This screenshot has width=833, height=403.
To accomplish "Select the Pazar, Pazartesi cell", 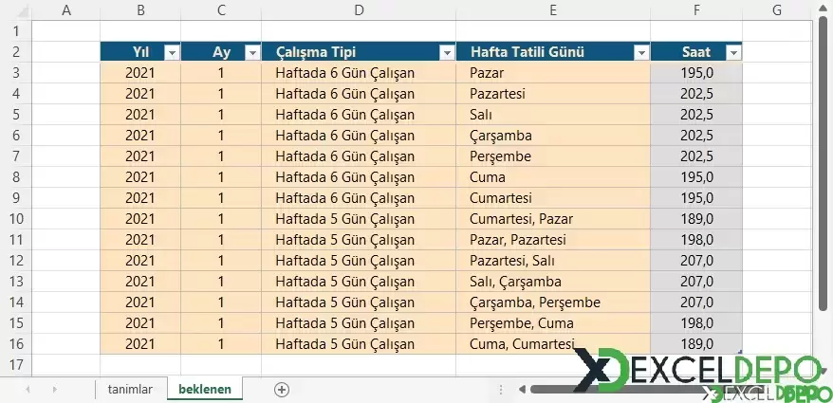I will click(553, 240).
